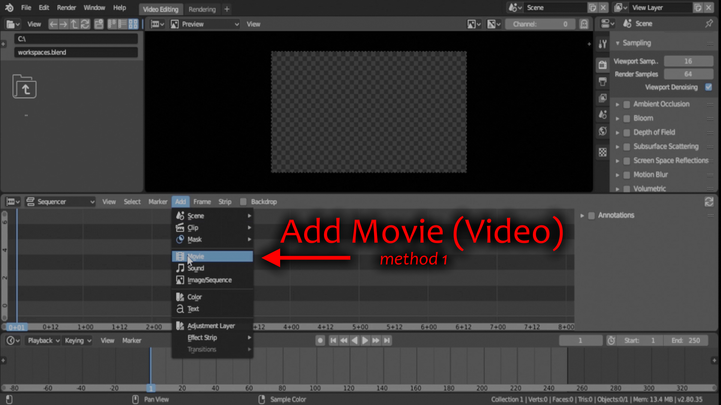Image resolution: width=721 pixels, height=405 pixels.
Task: Click the auto-keying record button
Action: 320,340
